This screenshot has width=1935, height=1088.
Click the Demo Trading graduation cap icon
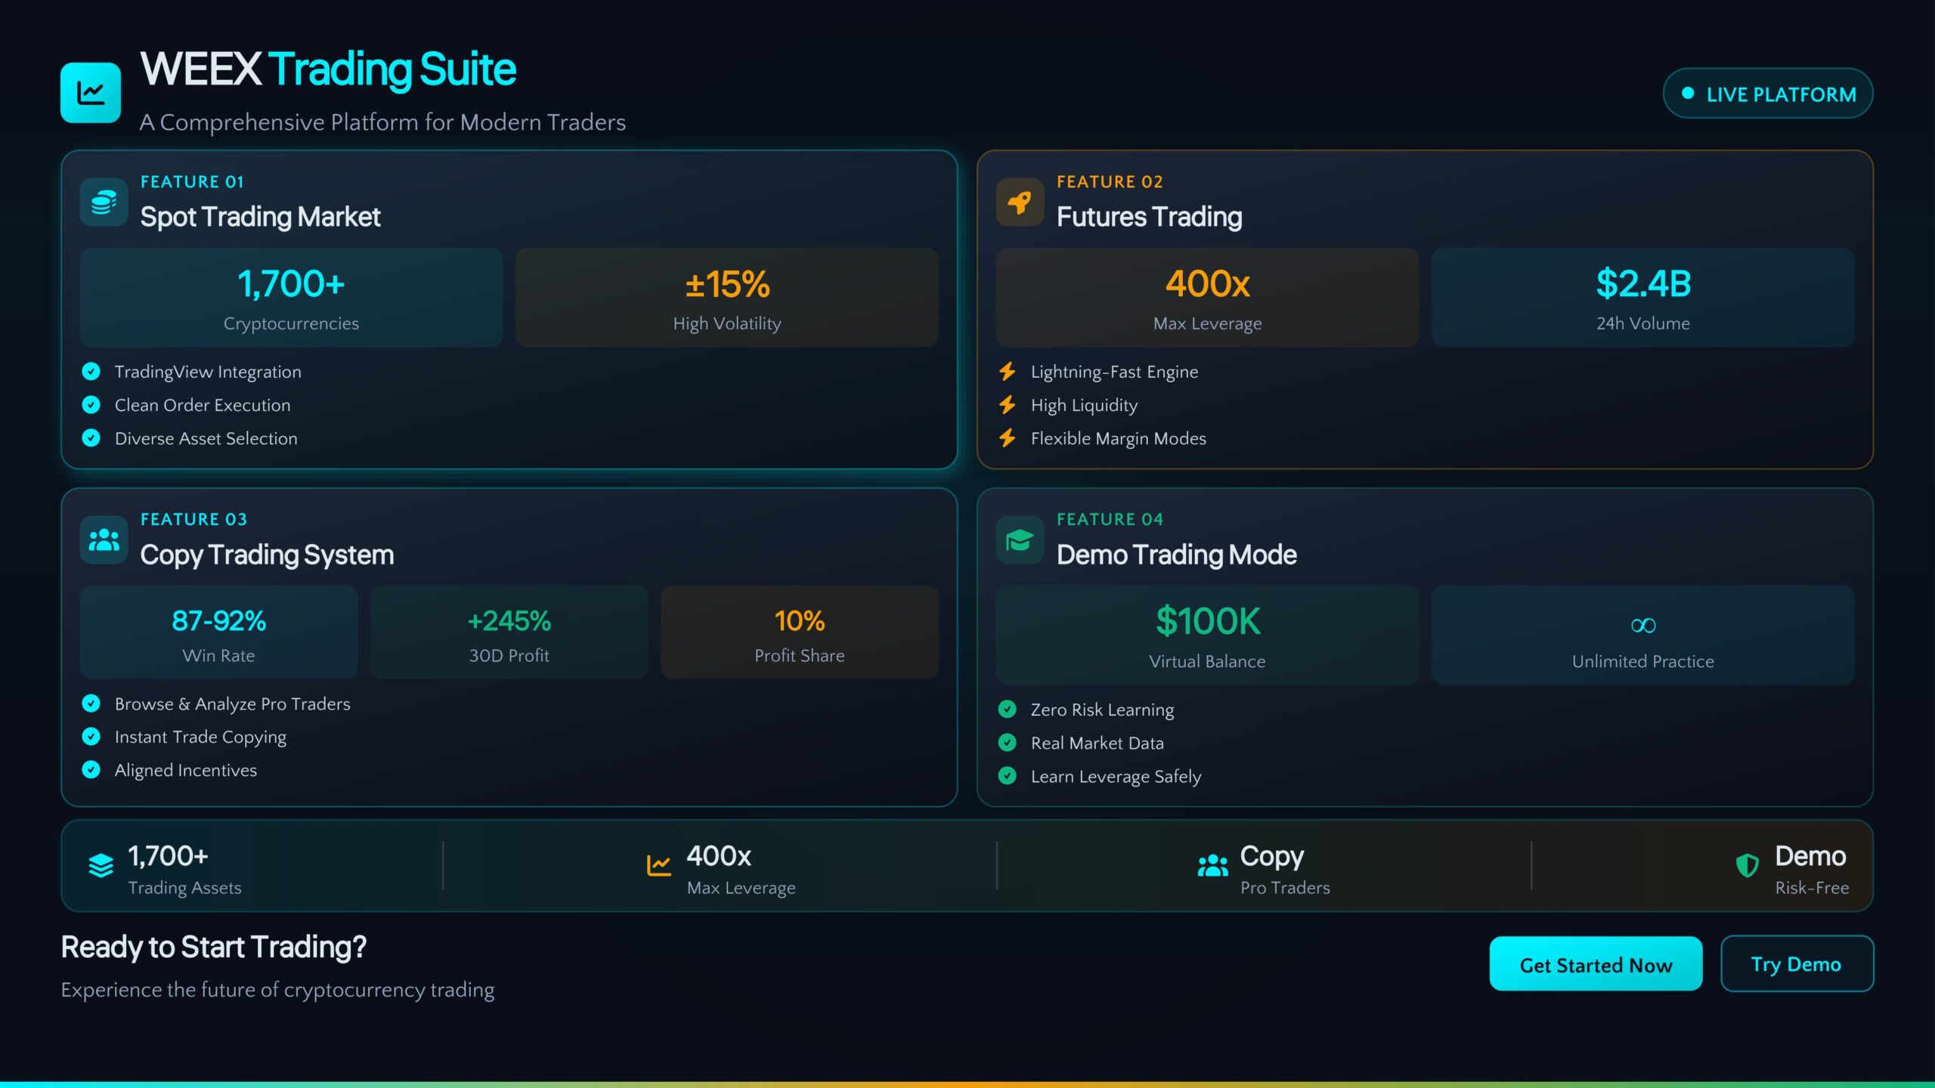[1020, 539]
